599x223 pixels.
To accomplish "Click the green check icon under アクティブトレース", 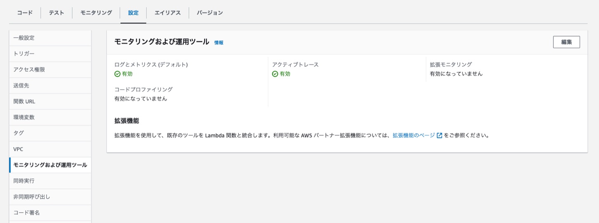I will pyautogui.click(x=275, y=74).
